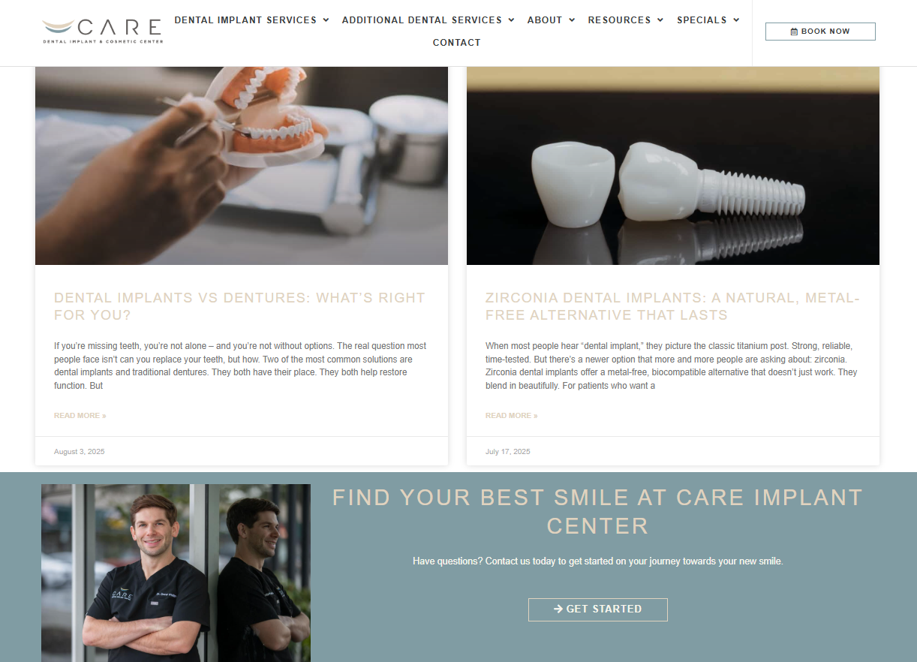917x662 pixels.
Task: Open the Specials dropdown arrow
Action: coord(736,20)
